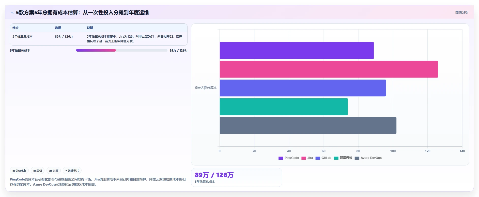479x197 pixels.
Task: Click the 数据卡片 tag chip
Action: [72, 171]
